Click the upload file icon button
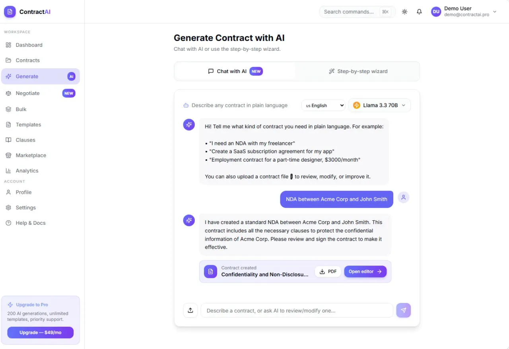The height and width of the screenshot is (349, 509). pos(190,310)
